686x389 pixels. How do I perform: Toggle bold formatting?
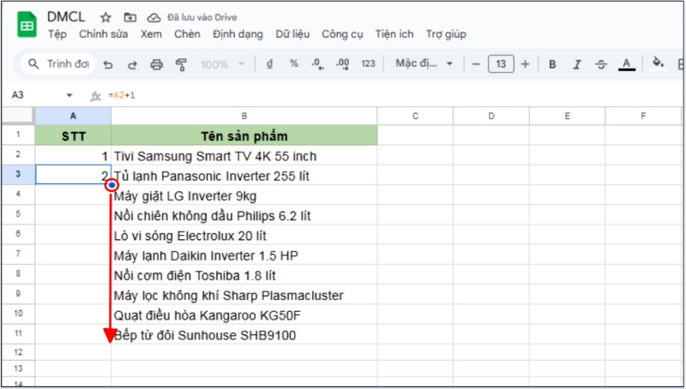[552, 64]
